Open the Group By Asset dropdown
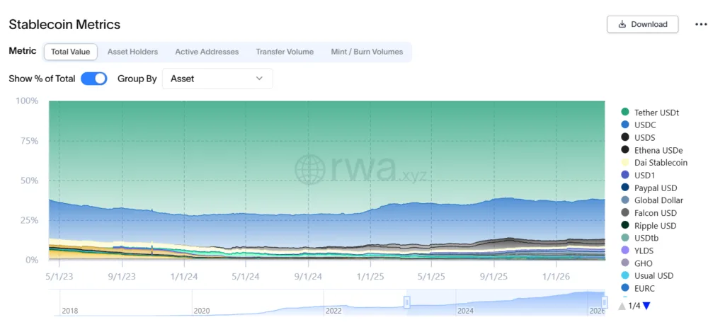This screenshot has width=725, height=332. point(217,79)
